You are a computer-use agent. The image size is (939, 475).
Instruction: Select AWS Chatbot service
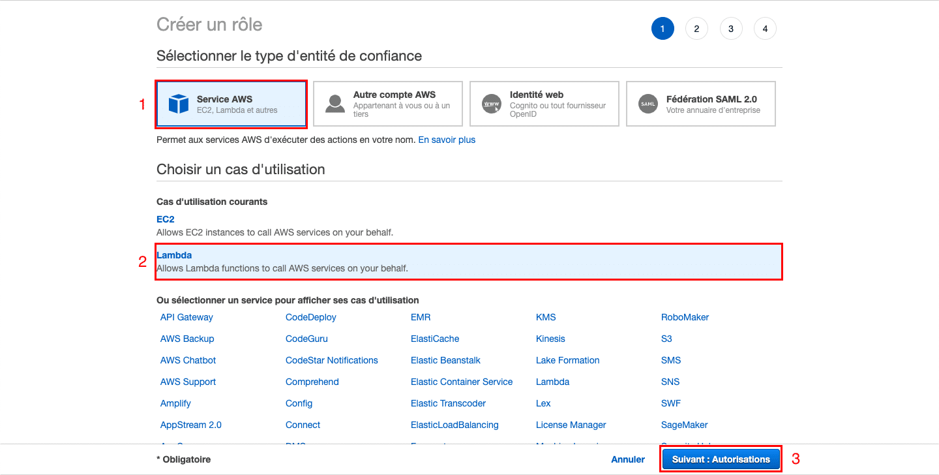pos(188,360)
